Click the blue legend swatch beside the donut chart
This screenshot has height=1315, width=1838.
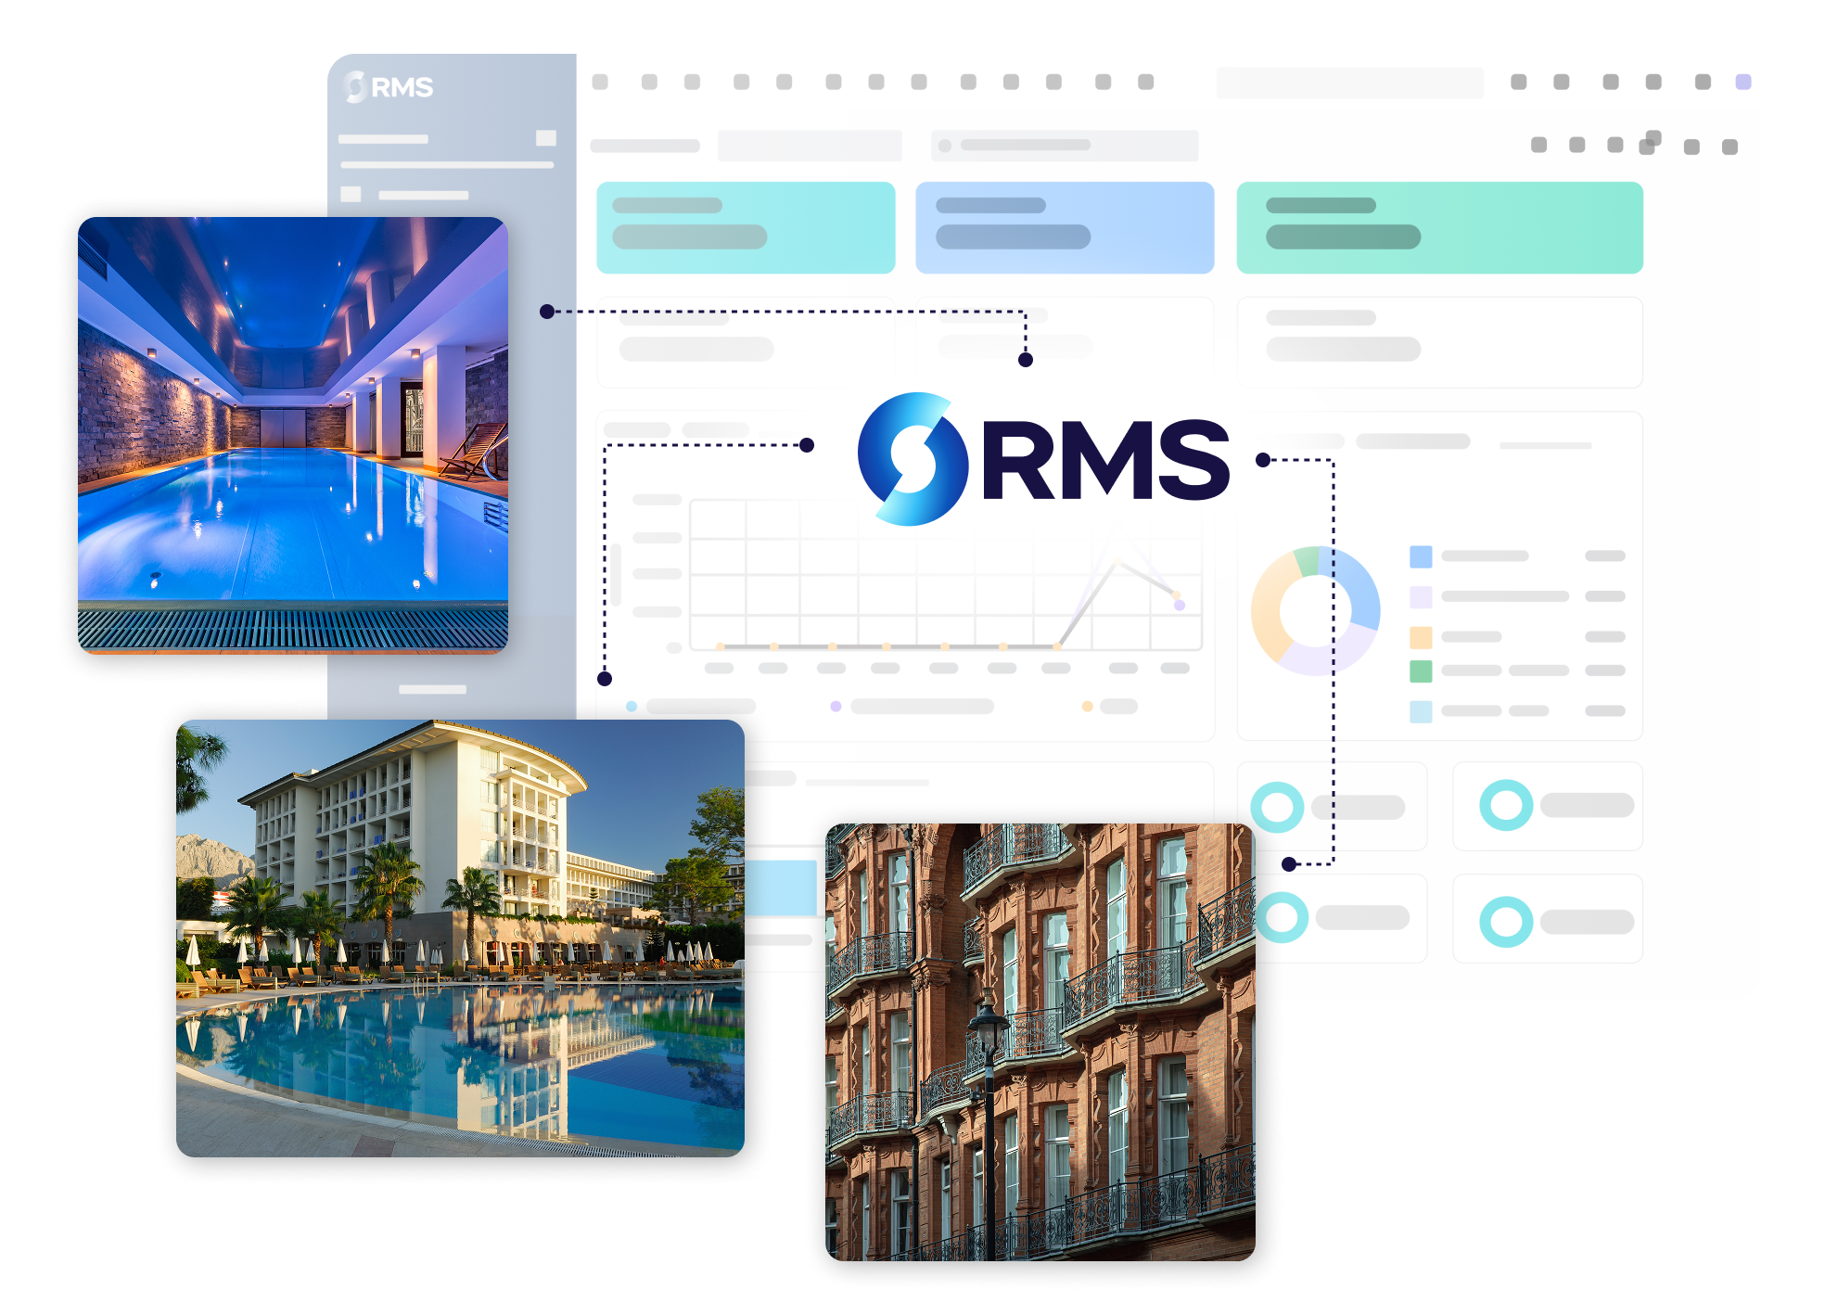[x=1421, y=556]
